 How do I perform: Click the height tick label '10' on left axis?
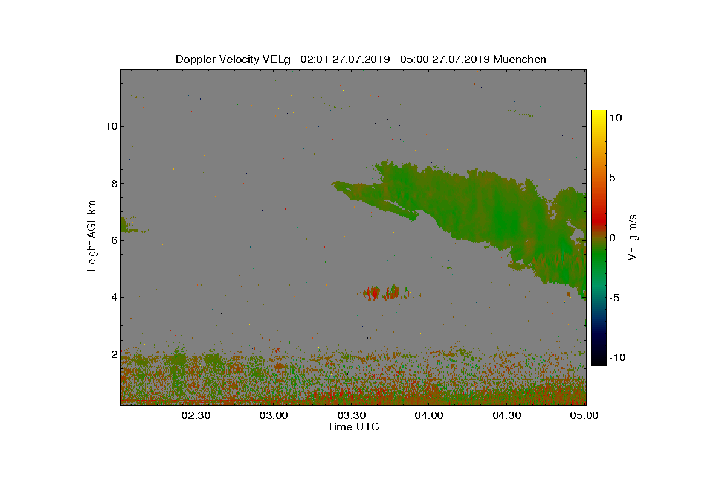coord(110,126)
